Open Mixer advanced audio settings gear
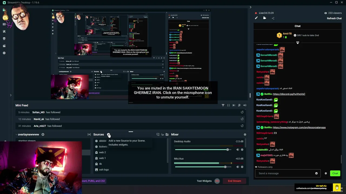346x194 pixels. point(245,134)
